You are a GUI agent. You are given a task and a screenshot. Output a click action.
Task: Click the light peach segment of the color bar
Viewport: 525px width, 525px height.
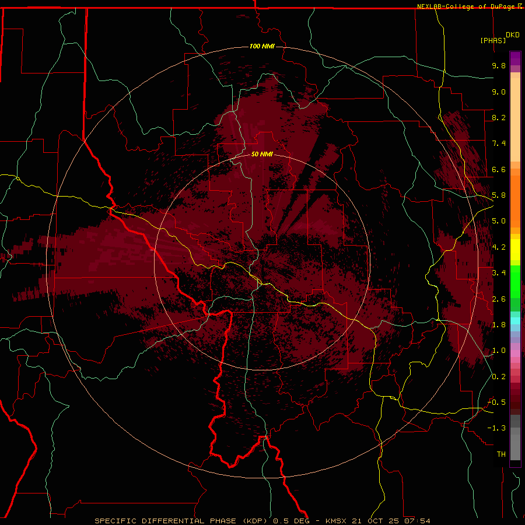pos(515,120)
